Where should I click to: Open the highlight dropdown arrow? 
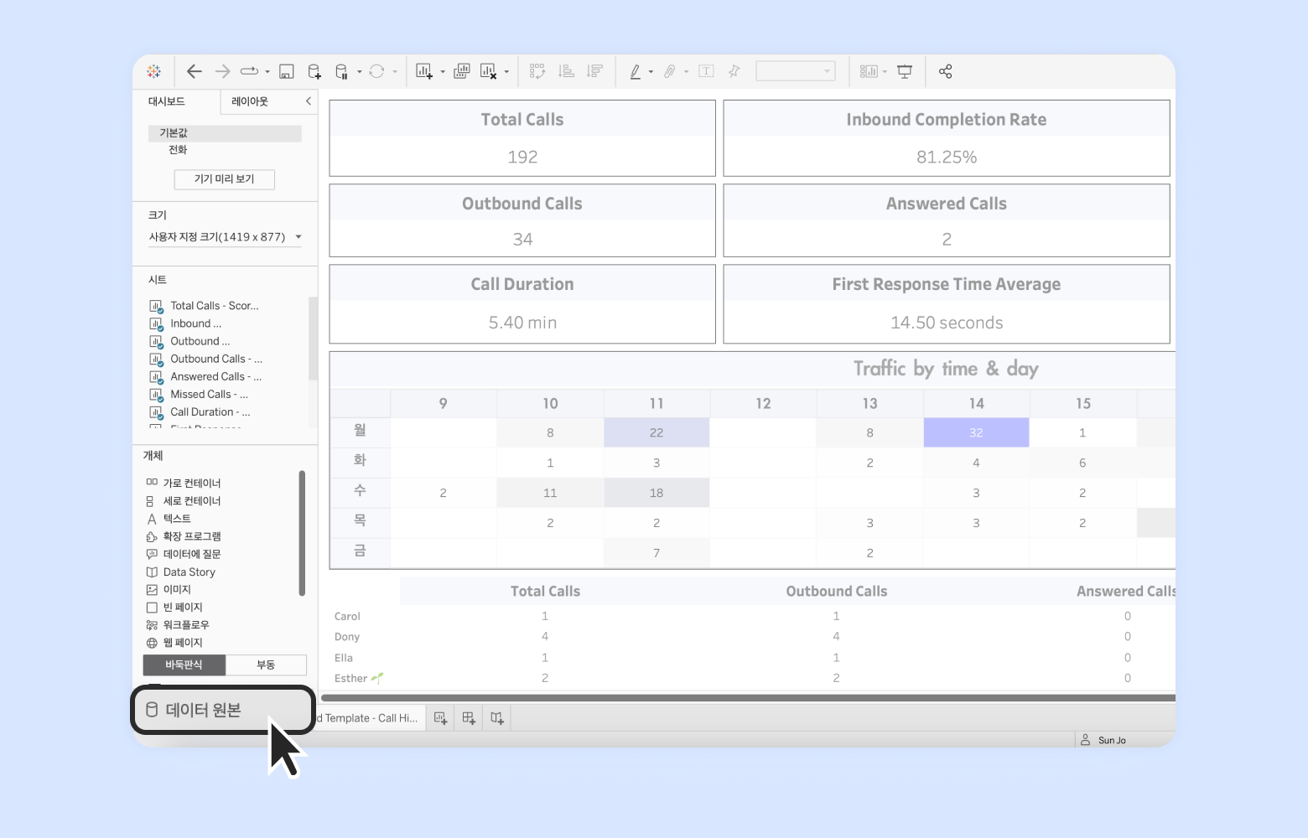(651, 72)
